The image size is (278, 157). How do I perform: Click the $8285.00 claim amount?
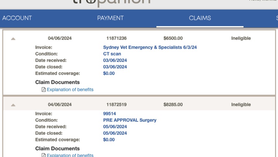pos(173,104)
